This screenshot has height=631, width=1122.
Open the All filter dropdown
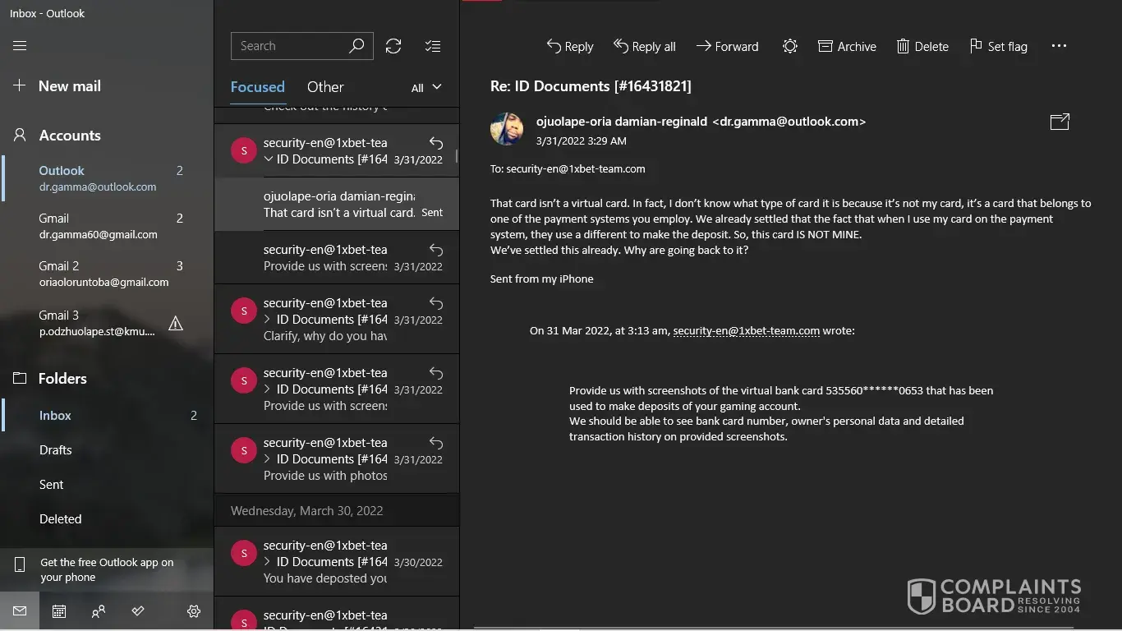tap(426, 87)
